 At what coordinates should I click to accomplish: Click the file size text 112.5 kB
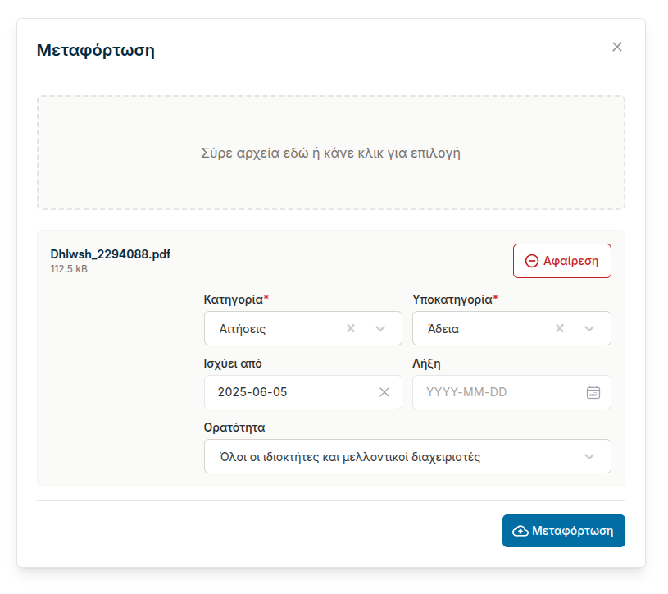(x=69, y=269)
